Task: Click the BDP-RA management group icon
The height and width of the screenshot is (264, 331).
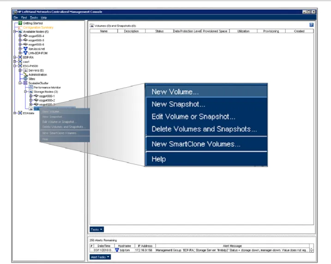Action: click(20, 57)
